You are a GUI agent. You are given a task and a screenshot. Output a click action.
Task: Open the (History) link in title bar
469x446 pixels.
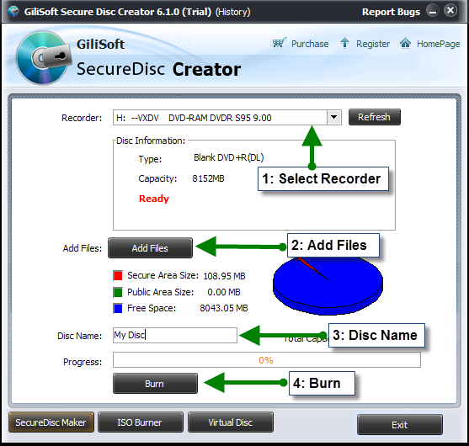233,12
